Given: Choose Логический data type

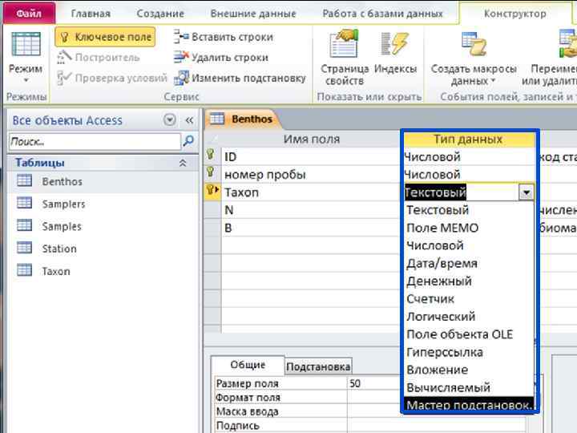Looking at the screenshot, I should [x=469, y=316].
